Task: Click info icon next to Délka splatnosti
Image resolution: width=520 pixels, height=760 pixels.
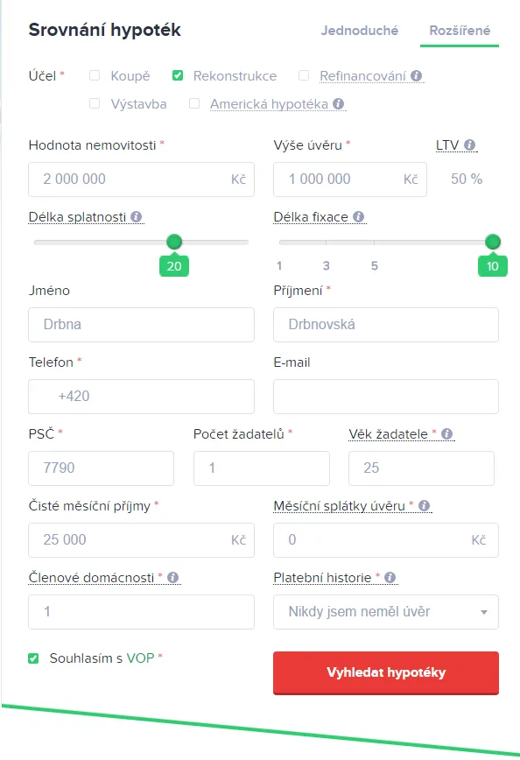Action: click(137, 216)
